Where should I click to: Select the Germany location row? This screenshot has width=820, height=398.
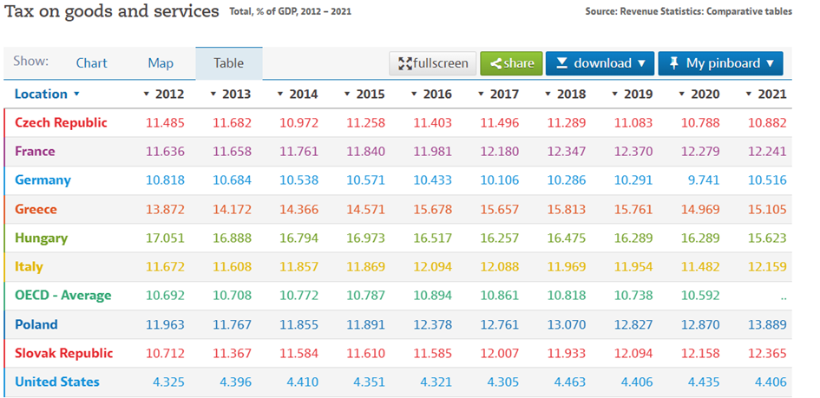tap(43, 180)
